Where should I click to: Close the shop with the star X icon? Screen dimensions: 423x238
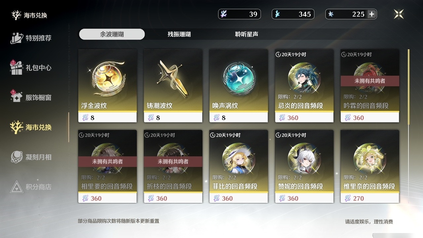tap(399, 14)
